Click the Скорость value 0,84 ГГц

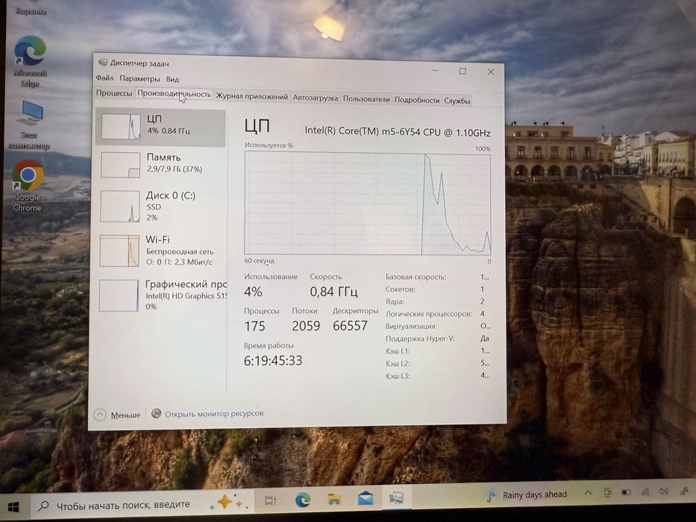(333, 292)
